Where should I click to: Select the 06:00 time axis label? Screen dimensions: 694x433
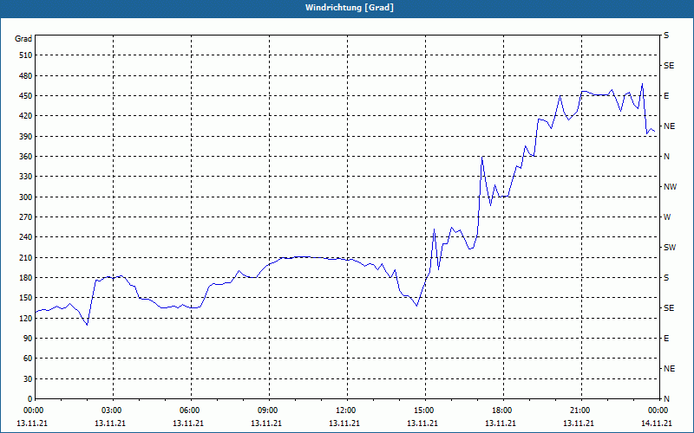click(x=190, y=410)
